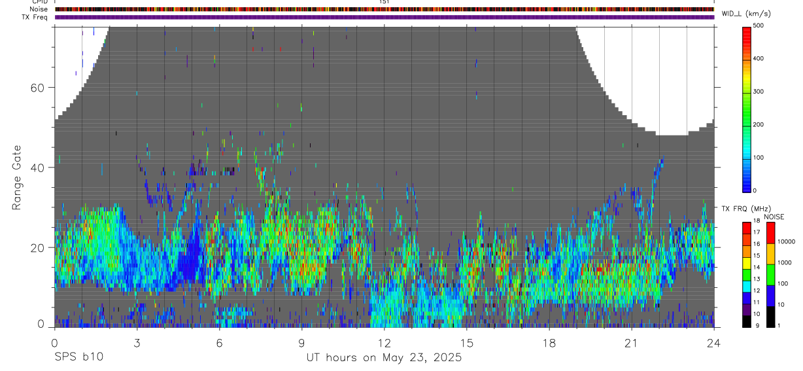The width and height of the screenshot is (803, 371).
Task: Click the cyan segment of the TX FRQ colorbar
Action: pyautogui.click(x=747, y=287)
